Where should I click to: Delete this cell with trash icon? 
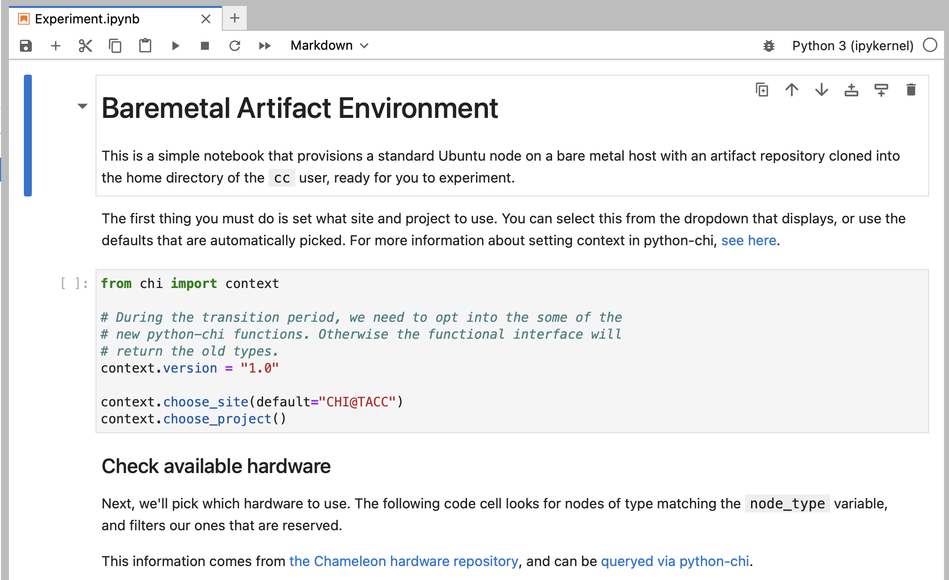(911, 90)
